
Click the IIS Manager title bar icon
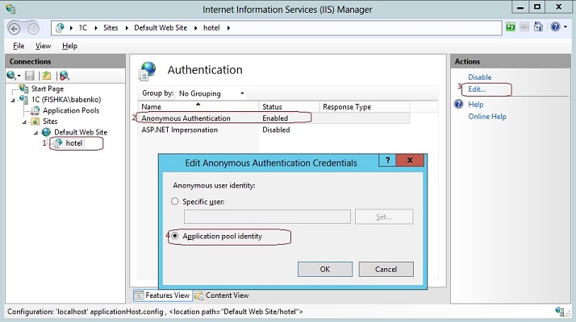click(10, 9)
